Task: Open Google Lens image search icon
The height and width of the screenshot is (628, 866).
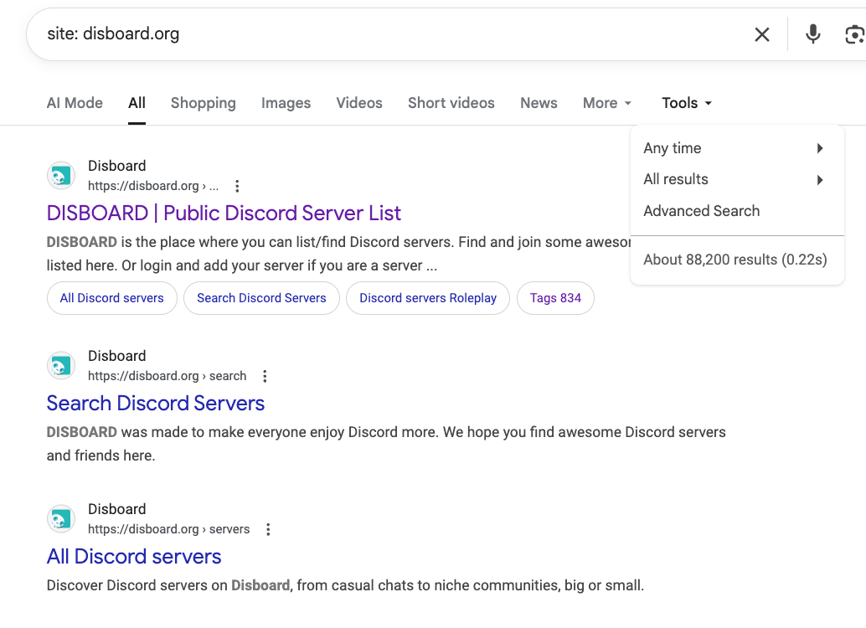Action: pos(854,34)
